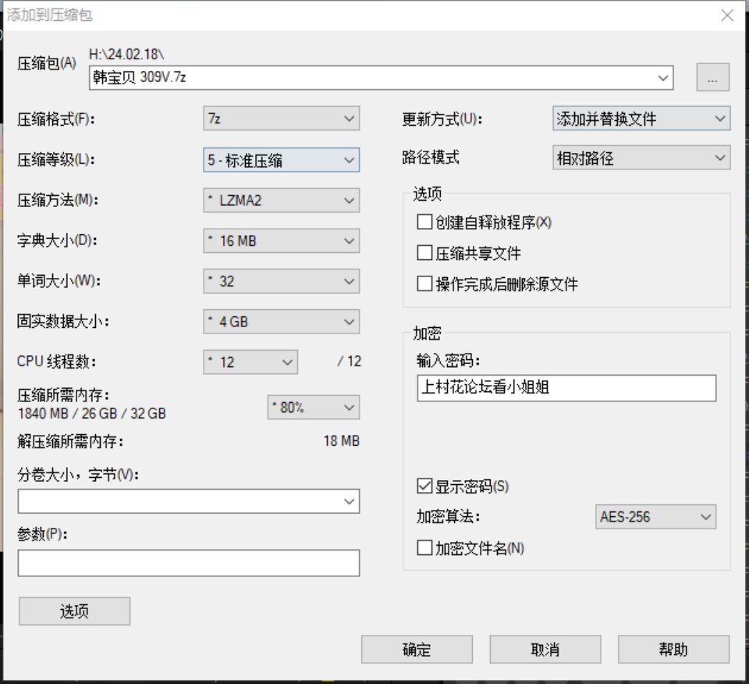Open the 压缩等级 standard compression dropdown
Image resolution: width=749 pixels, height=684 pixels.
(282, 159)
